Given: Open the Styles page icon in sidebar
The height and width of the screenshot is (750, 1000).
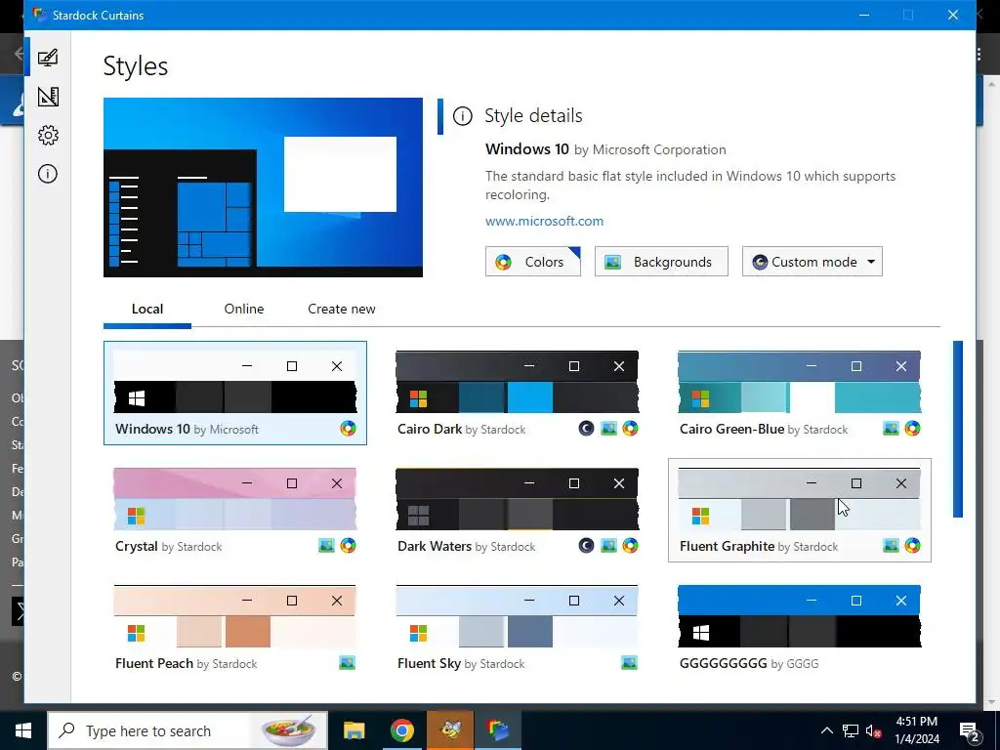Looking at the screenshot, I should coord(48,58).
